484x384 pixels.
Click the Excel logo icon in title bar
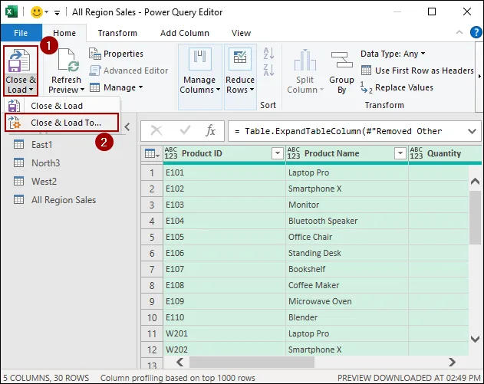click(x=11, y=12)
